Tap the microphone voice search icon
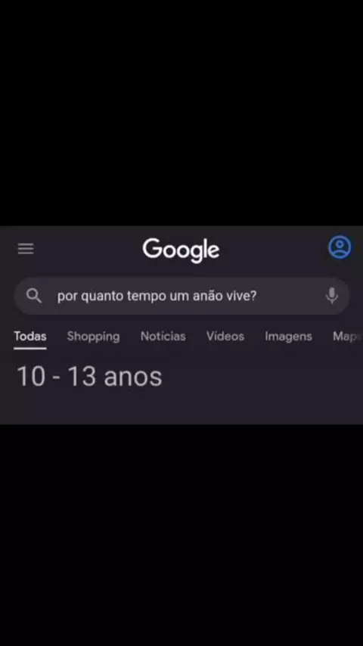This screenshot has height=646, width=363. click(x=332, y=296)
